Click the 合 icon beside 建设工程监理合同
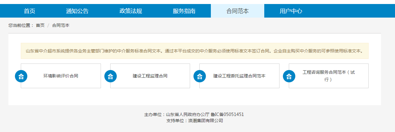Image resolution: width=395 pixels, height=132 pixels. [x=110, y=76]
